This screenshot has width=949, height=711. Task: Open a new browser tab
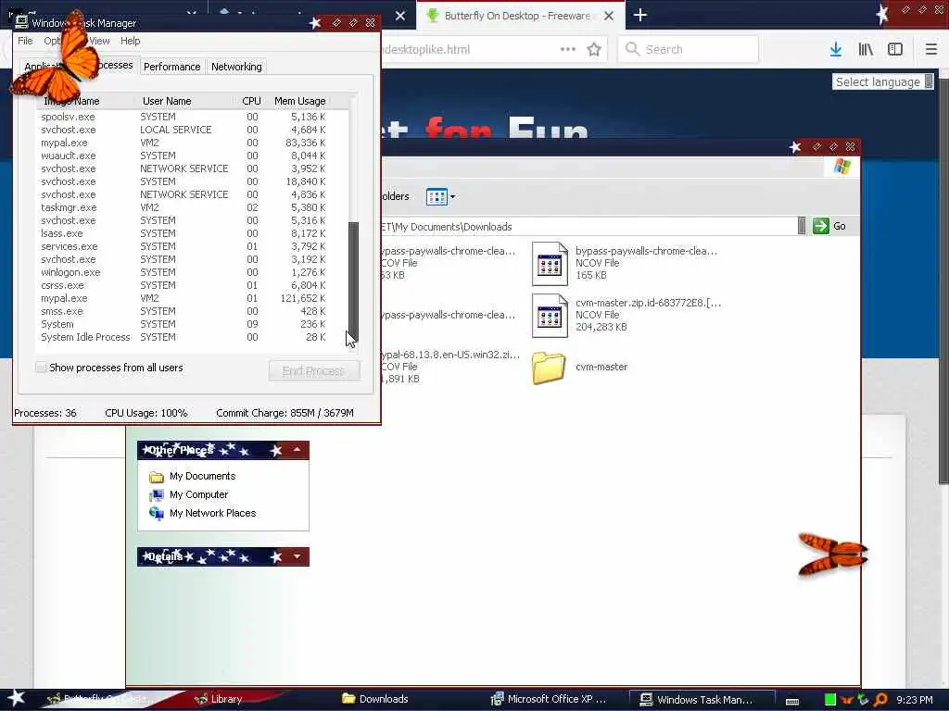pyautogui.click(x=640, y=15)
